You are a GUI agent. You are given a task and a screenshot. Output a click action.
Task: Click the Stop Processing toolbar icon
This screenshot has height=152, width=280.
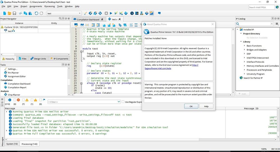(x=106, y=13)
